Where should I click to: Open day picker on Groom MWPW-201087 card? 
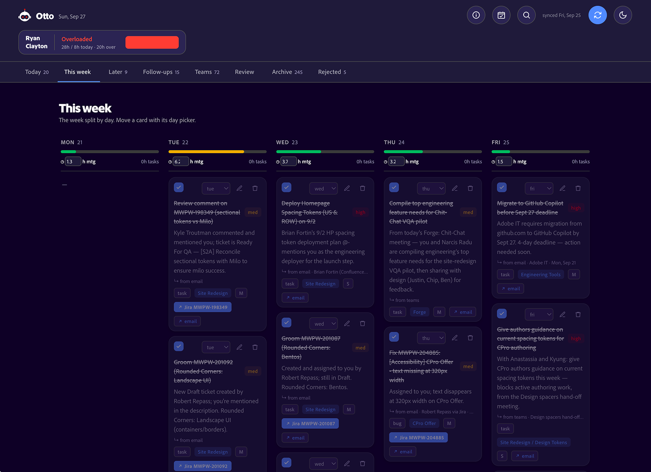pos(324,324)
